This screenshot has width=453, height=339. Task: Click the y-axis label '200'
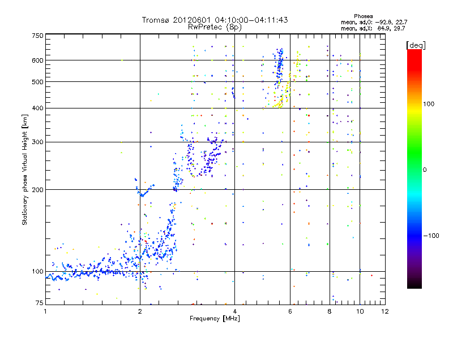tap(37, 190)
